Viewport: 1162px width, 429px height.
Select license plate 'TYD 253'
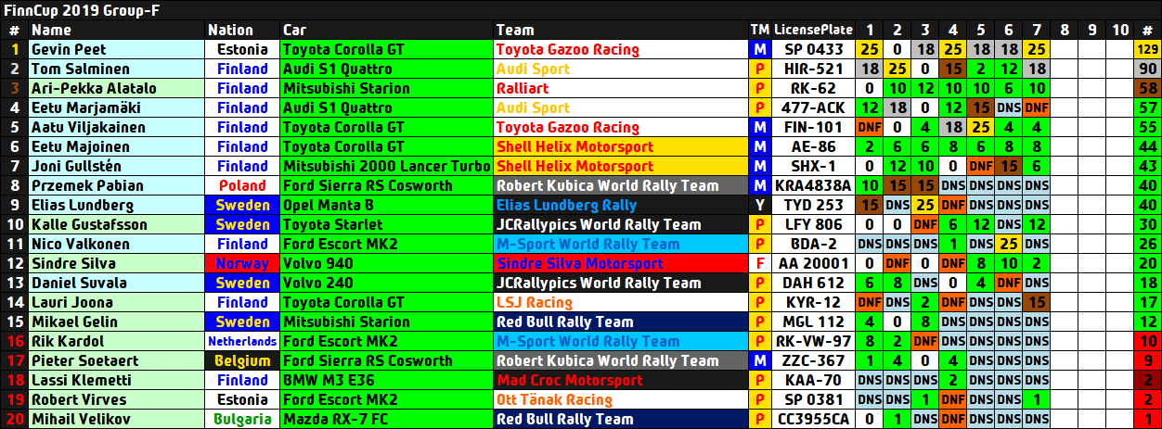point(813,205)
